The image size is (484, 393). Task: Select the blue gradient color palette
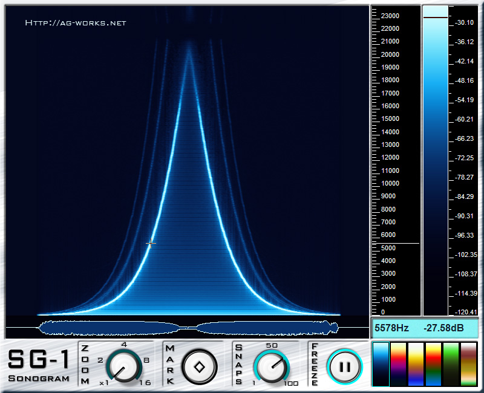click(381, 364)
